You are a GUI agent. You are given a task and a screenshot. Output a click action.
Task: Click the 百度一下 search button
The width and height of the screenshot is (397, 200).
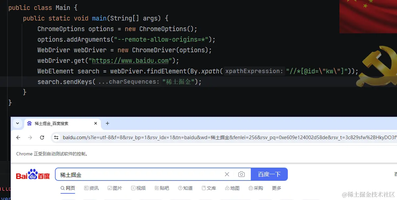(x=269, y=174)
